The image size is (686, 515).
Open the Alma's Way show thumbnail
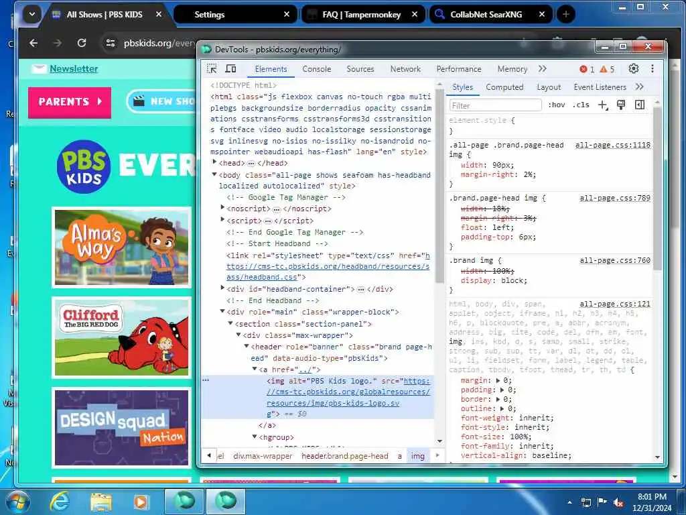coord(122,247)
